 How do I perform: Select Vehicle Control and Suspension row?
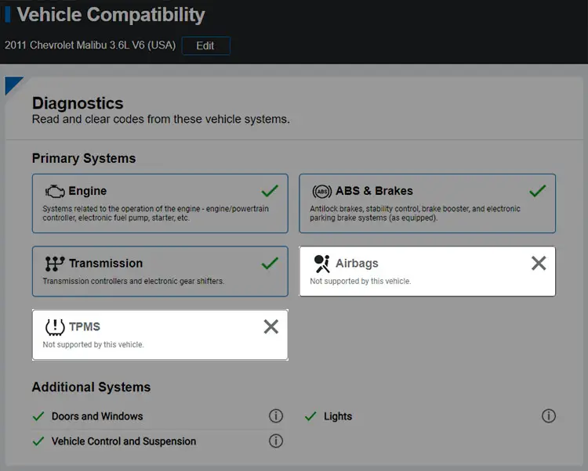tap(158, 441)
